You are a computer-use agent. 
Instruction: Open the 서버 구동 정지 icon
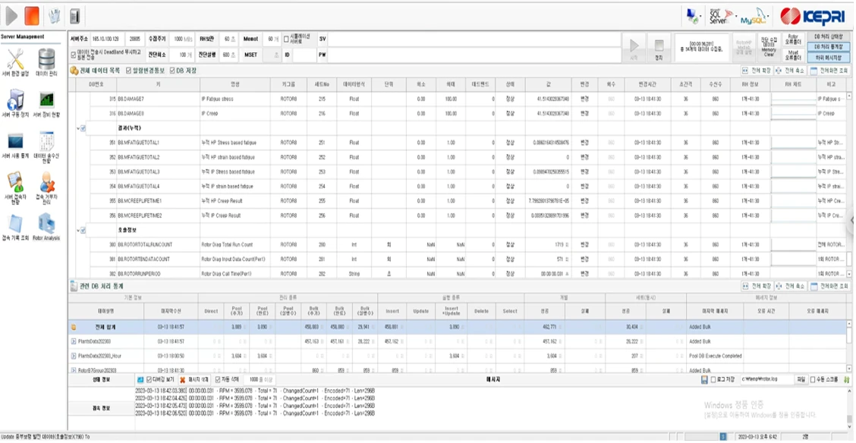pyautogui.click(x=16, y=100)
